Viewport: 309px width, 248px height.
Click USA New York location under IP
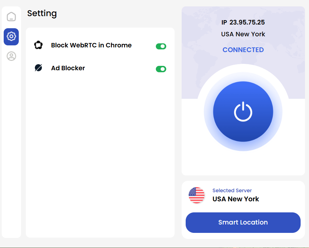pos(243,34)
